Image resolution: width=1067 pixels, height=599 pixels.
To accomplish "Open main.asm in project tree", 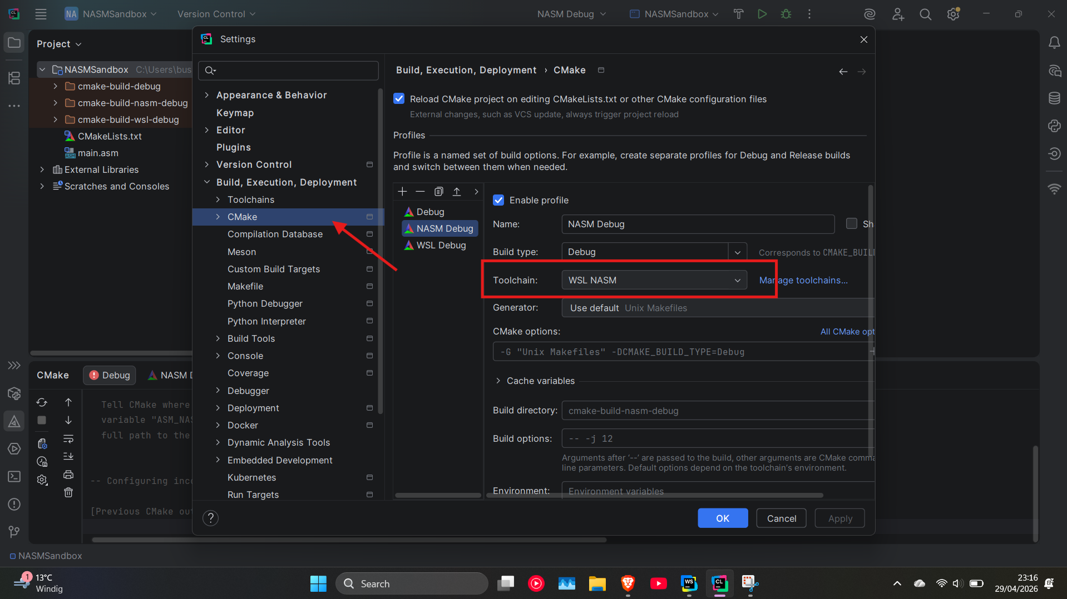I will click(x=98, y=153).
